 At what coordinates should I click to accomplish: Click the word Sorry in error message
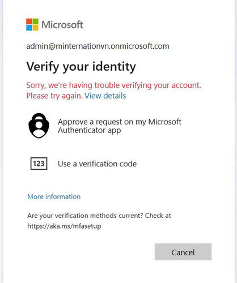coord(36,85)
